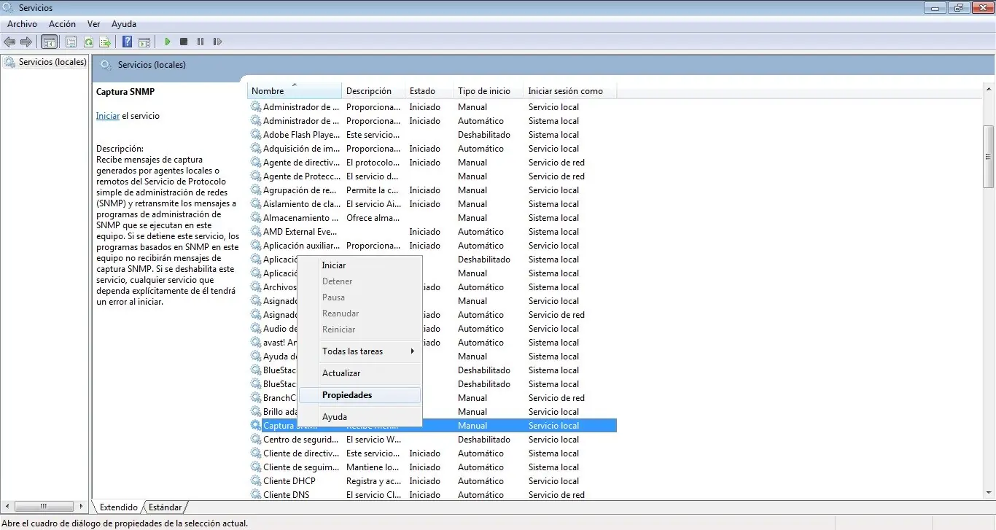Select the Cliente de directiv... service name
The width and height of the screenshot is (996, 530).
tap(301, 453)
